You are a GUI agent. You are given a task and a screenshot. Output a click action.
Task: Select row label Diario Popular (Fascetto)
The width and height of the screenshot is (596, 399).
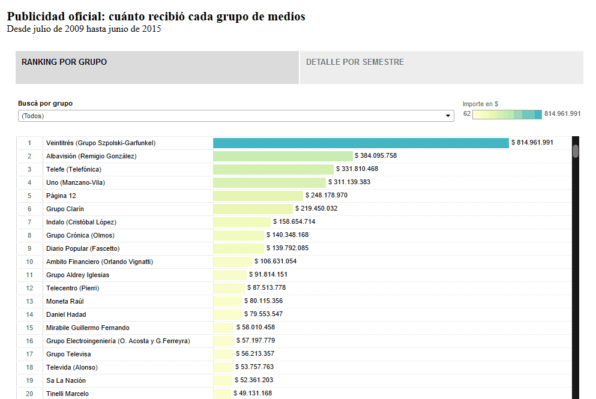pyautogui.click(x=83, y=248)
